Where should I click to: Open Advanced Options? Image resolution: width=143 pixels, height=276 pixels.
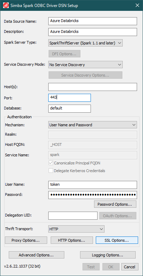point(36,255)
